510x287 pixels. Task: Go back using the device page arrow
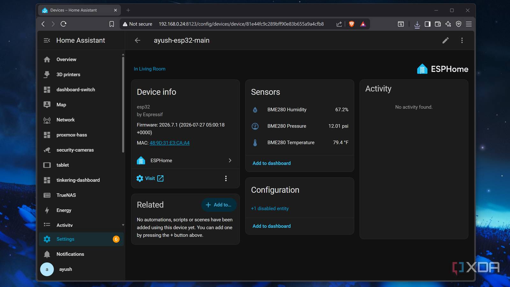(137, 40)
